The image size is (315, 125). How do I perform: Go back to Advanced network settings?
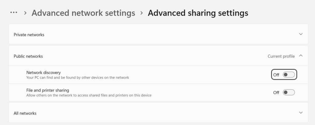[x=83, y=13]
